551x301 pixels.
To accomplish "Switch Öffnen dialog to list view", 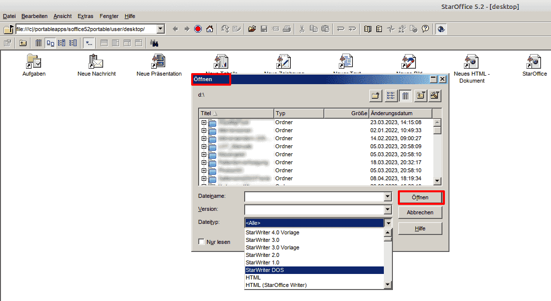I will click(390, 95).
